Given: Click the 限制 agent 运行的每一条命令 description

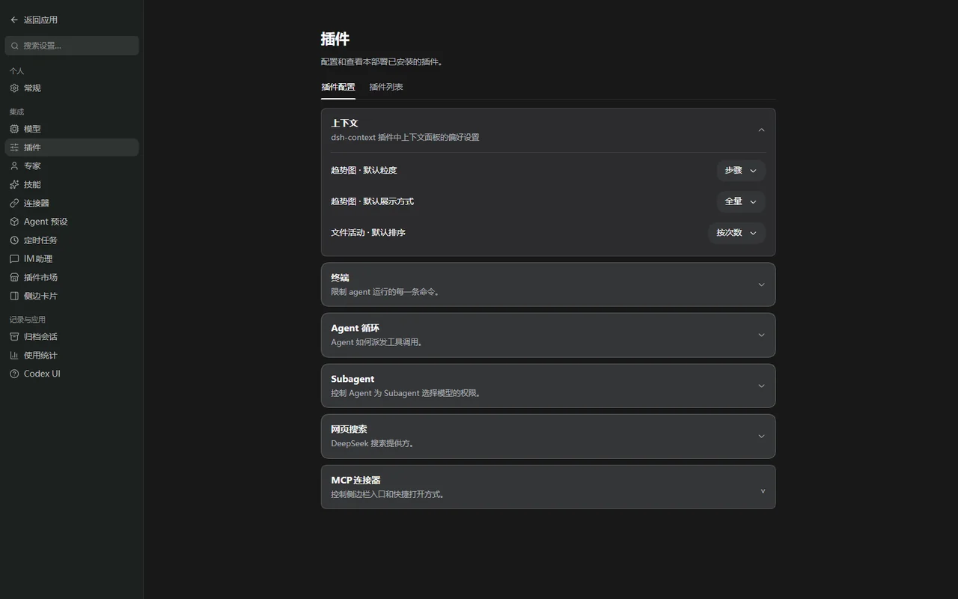Looking at the screenshot, I should point(387,292).
